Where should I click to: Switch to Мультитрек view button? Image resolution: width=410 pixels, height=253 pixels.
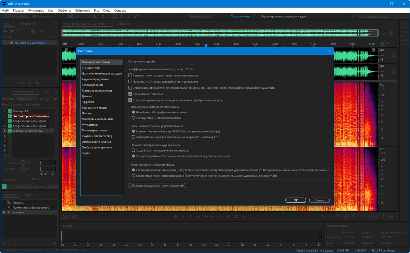(x=42, y=16)
